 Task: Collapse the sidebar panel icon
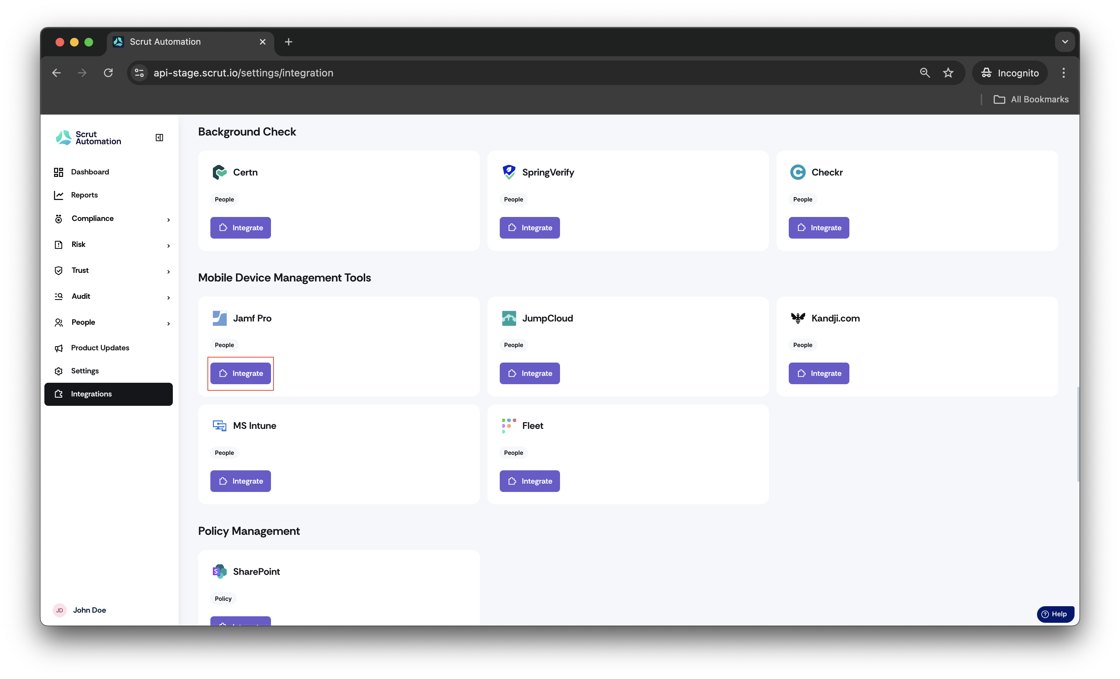[x=159, y=138]
